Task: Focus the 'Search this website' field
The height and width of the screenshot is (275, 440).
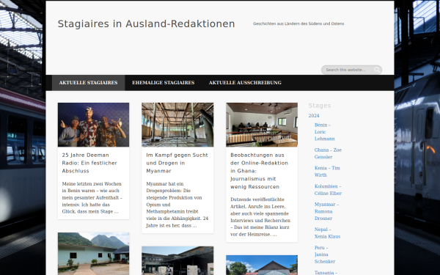Action: (x=351, y=70)
